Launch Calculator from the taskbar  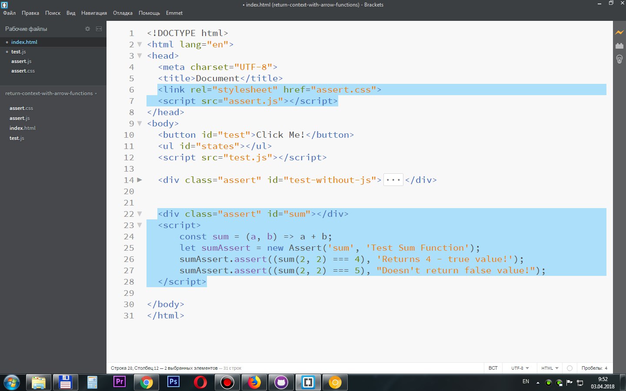(92, 382)
